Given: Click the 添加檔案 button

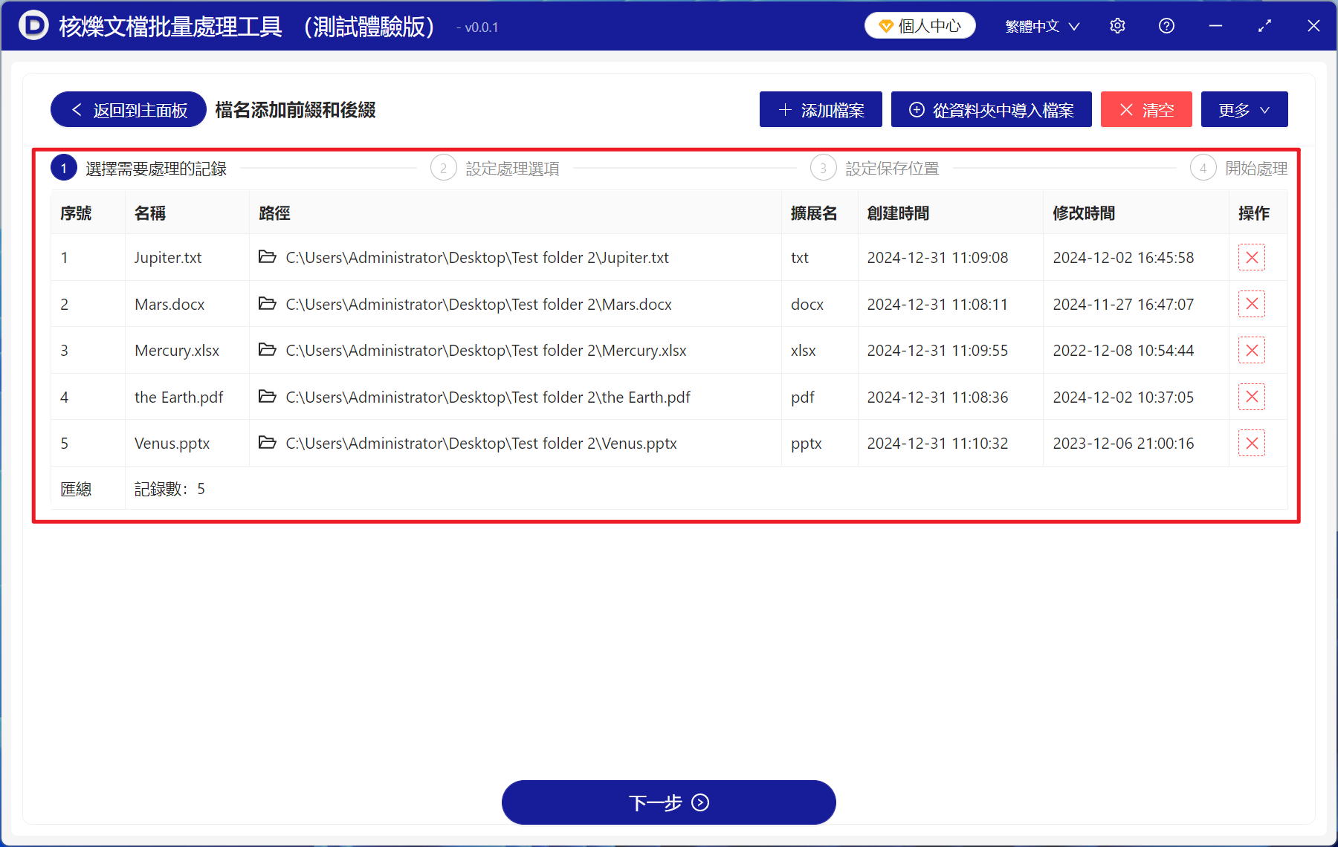Looking at the screenshot, I should pos(821,110).
